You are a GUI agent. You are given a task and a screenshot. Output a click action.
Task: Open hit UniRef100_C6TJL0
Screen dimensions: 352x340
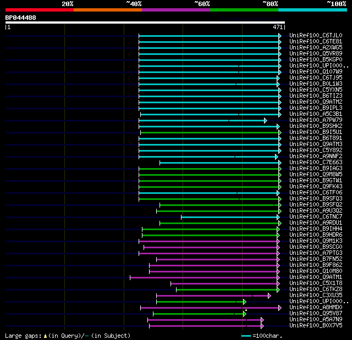tap(316, 35)
